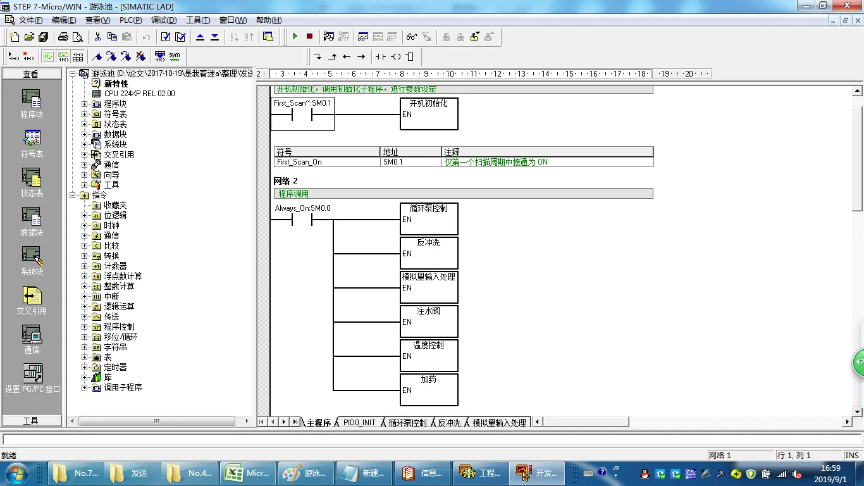This screenshot has height=486, width=864.
Task: Open 交叉引用 in the view navigation bar
Action: [32, 301]
